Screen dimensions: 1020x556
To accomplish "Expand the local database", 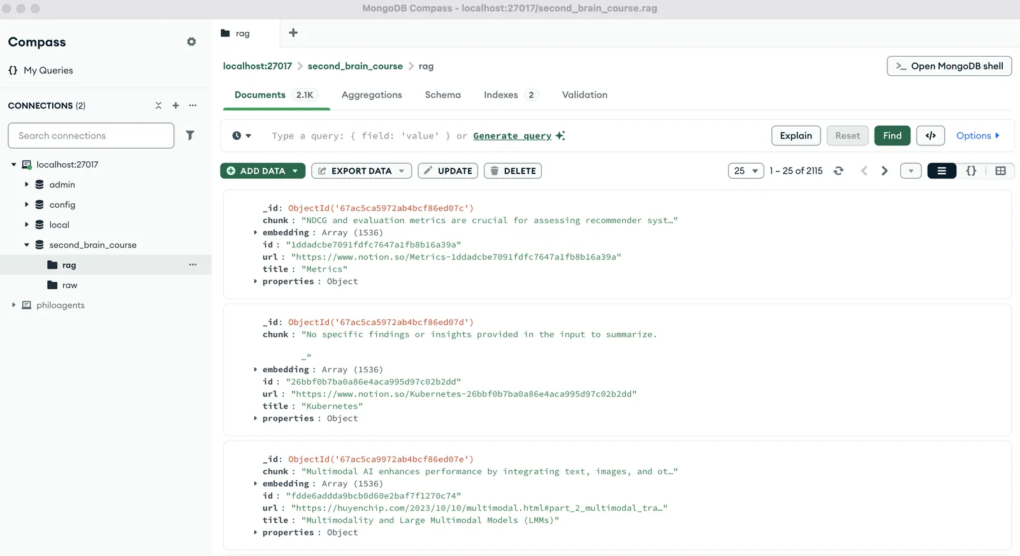I will click(x=27, y=224).
